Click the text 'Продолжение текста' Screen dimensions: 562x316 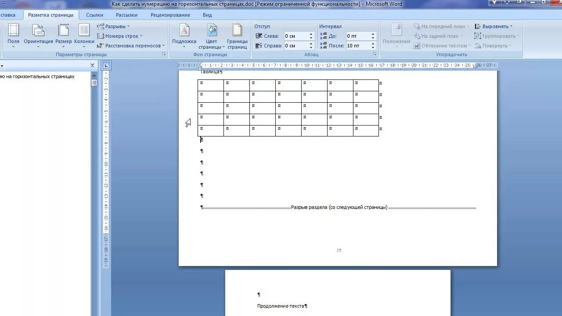coord(281,306)
